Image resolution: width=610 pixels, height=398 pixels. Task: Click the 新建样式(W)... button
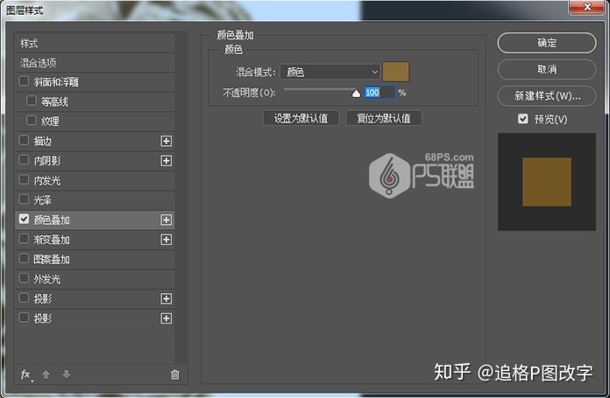547,96
